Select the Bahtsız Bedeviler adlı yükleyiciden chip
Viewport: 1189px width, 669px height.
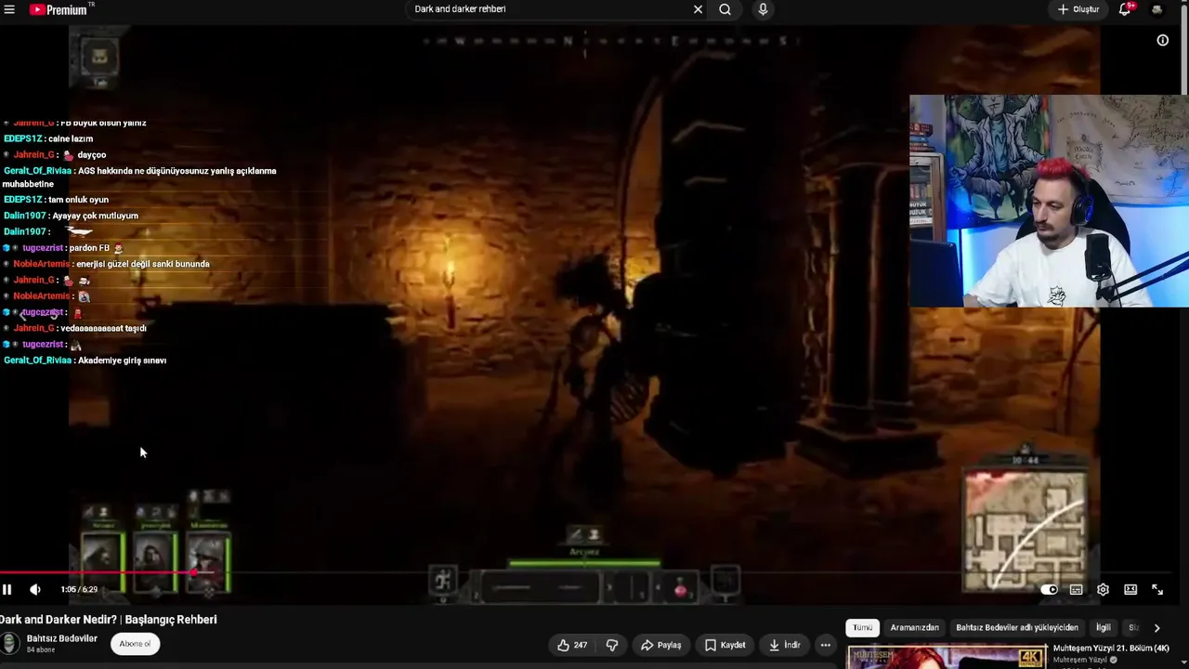point(1017,628)
